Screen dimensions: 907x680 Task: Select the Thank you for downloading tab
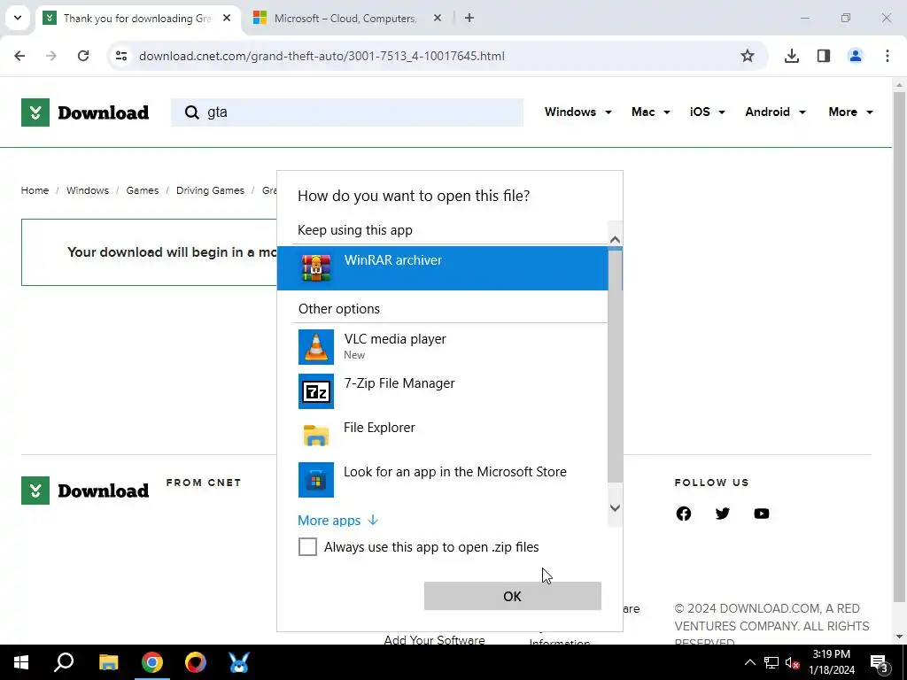point(137,19)
